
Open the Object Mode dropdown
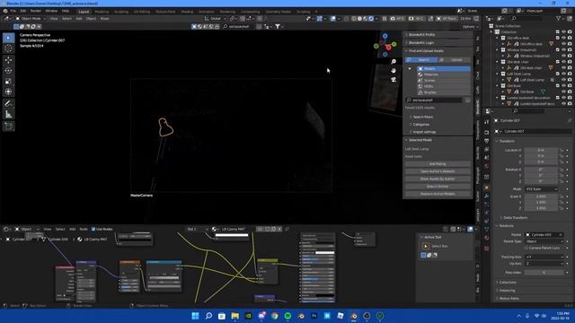tap(31, 18)
